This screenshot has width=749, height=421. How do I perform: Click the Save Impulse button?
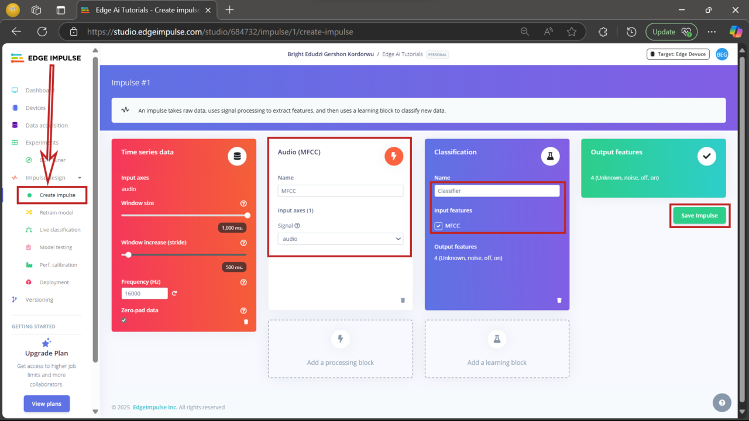(699, 215)
